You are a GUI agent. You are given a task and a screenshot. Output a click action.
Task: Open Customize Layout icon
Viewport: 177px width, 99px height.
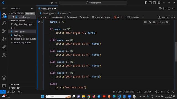(x=159, y=3)
